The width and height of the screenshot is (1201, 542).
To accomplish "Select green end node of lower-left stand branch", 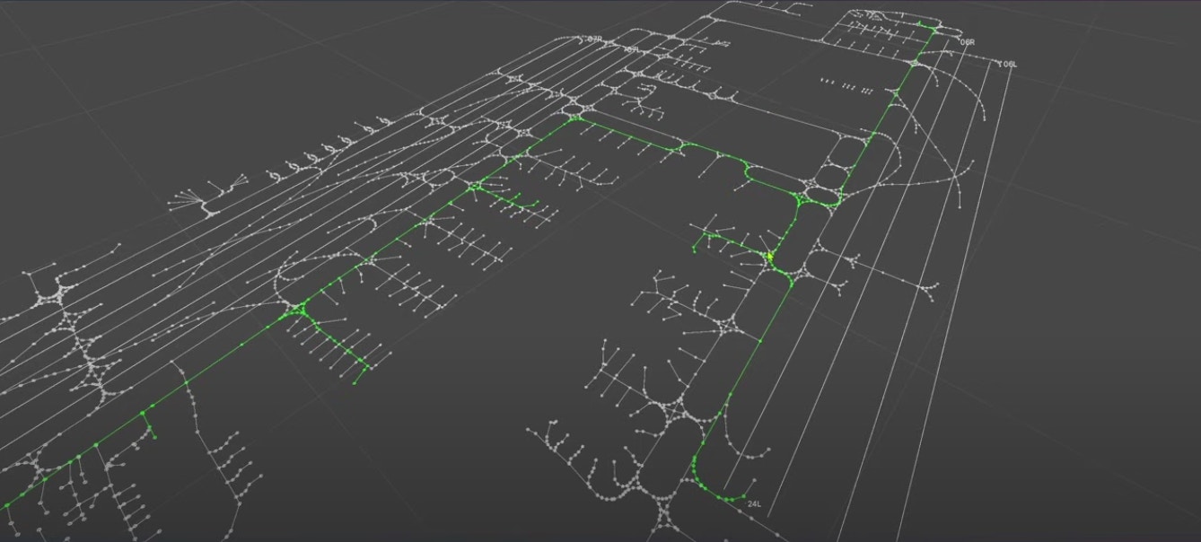I will pyautogui.click(x=355, y=383).
